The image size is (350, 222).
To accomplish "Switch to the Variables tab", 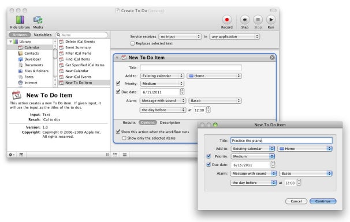I will click(43, 35).
